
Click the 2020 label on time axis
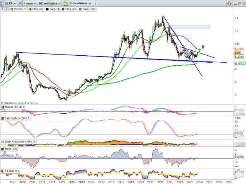[x=140, y=181]
